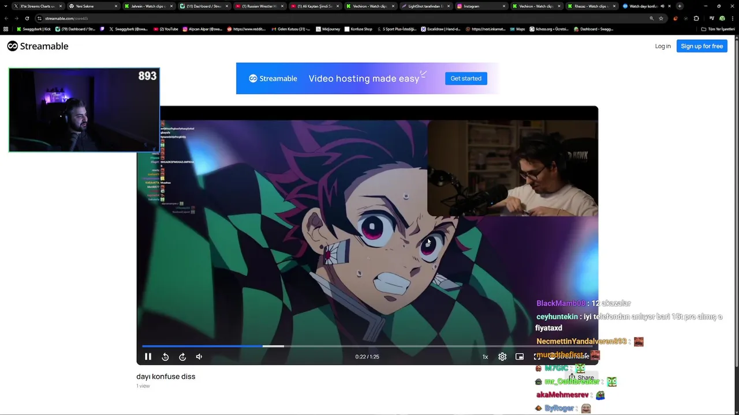Open the Twitch bookmark icon
Image resolution: width=739 pixels, height=415 pixels.
[x=103, y=29]
